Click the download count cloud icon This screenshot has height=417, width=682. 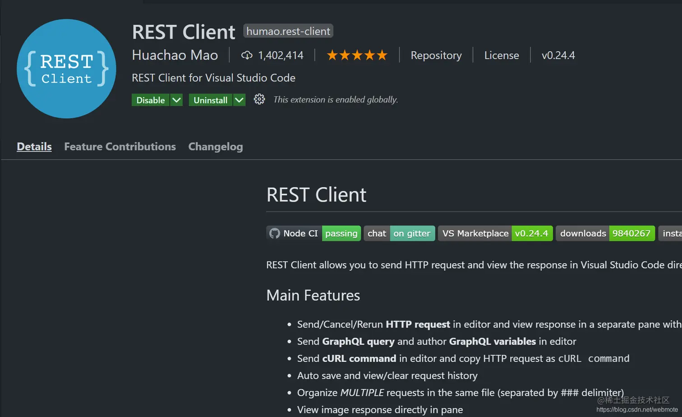click(x=247, y=55)
